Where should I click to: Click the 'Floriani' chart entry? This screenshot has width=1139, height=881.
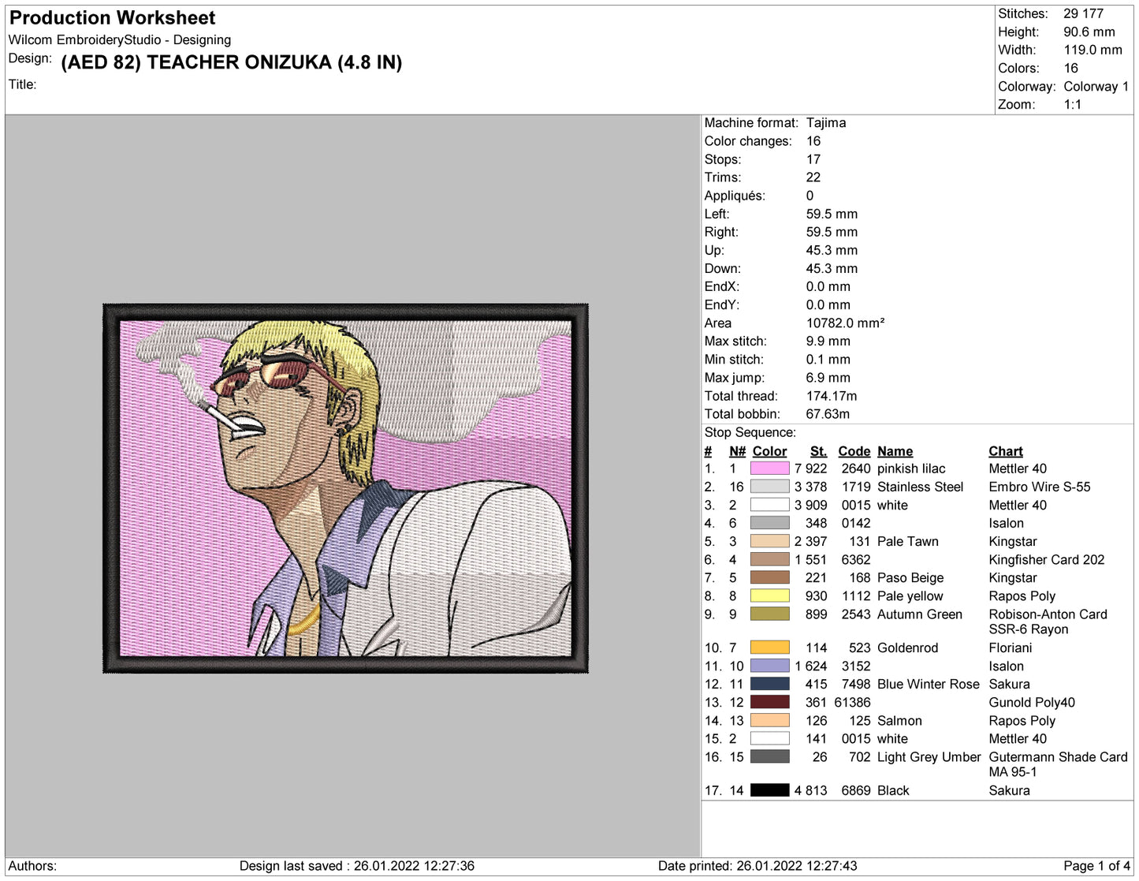click(x=1010, y=648)
